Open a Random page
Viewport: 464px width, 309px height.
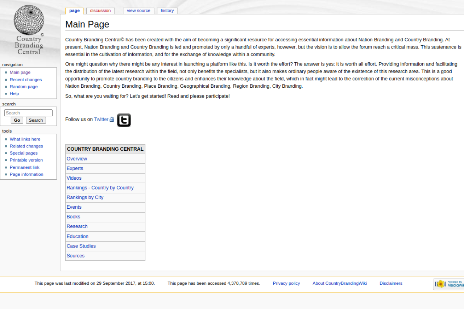pos(24,87)
